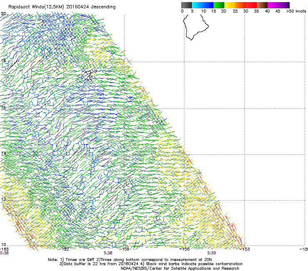This screenshot has width=308, height=271.
Task: Click the latitude axis label '18'
Action: tap(3, 60)
